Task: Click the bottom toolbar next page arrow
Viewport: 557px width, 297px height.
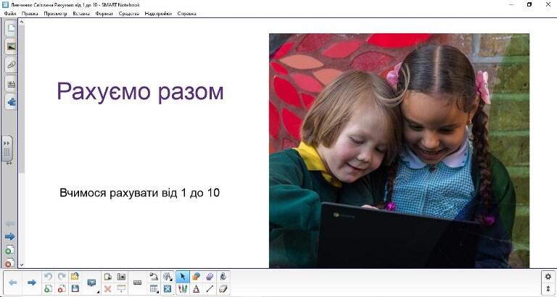Action: tap(32, 283)
